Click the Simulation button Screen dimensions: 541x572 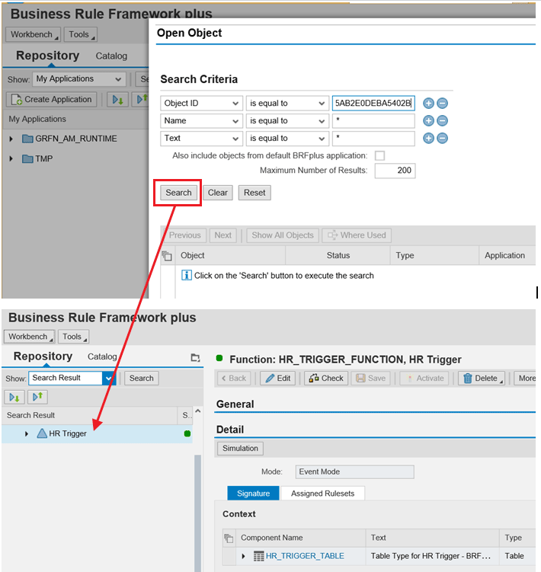[x=240, y=449]
